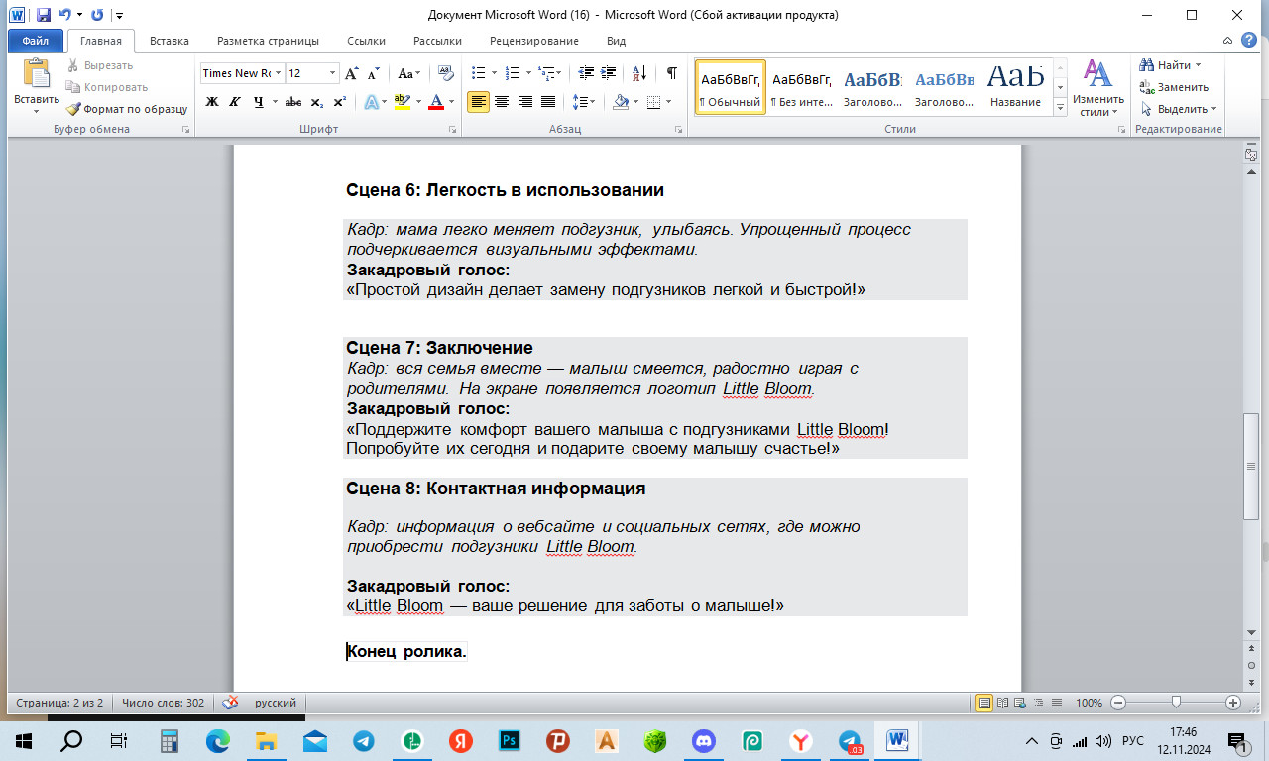
Task: Enable center text alignment
Action: coord(502,102)
